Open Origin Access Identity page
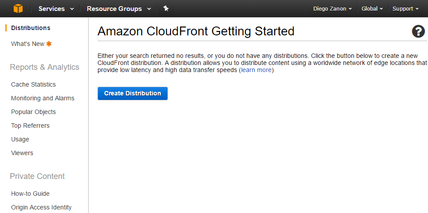Image resolution: width=428 pixels, height=213 pixels. coord(41,207)
